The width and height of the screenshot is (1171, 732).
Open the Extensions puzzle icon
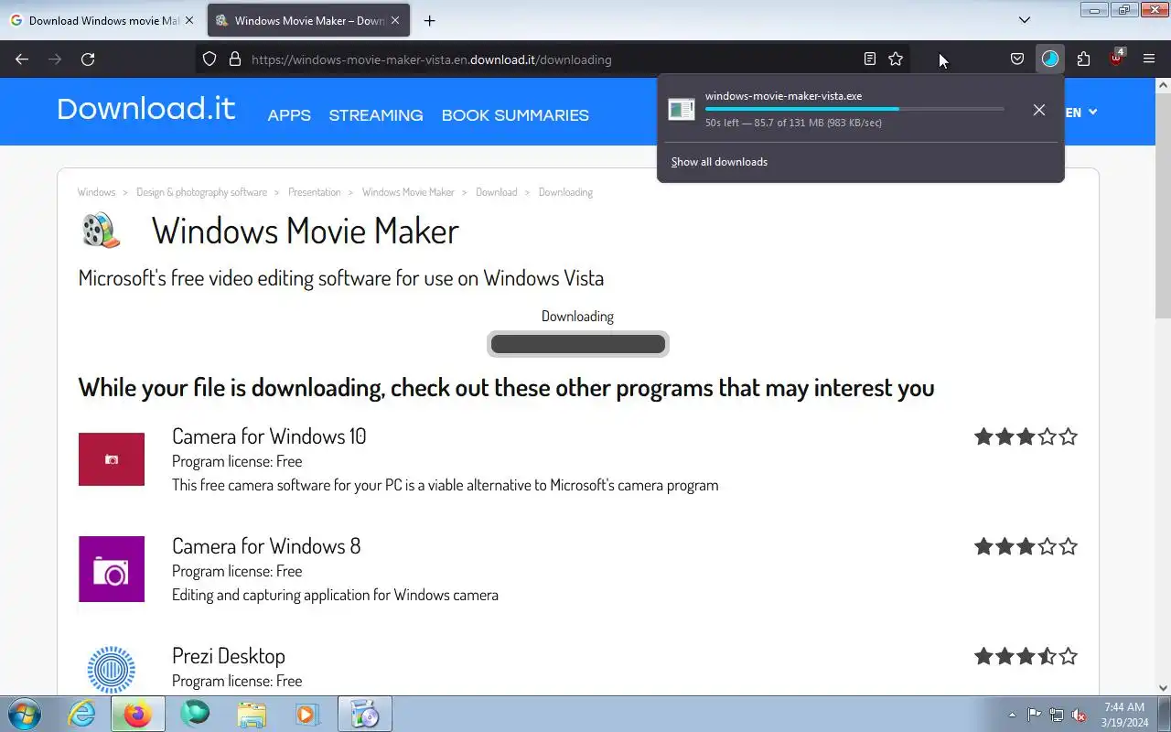click(1083, 59)
